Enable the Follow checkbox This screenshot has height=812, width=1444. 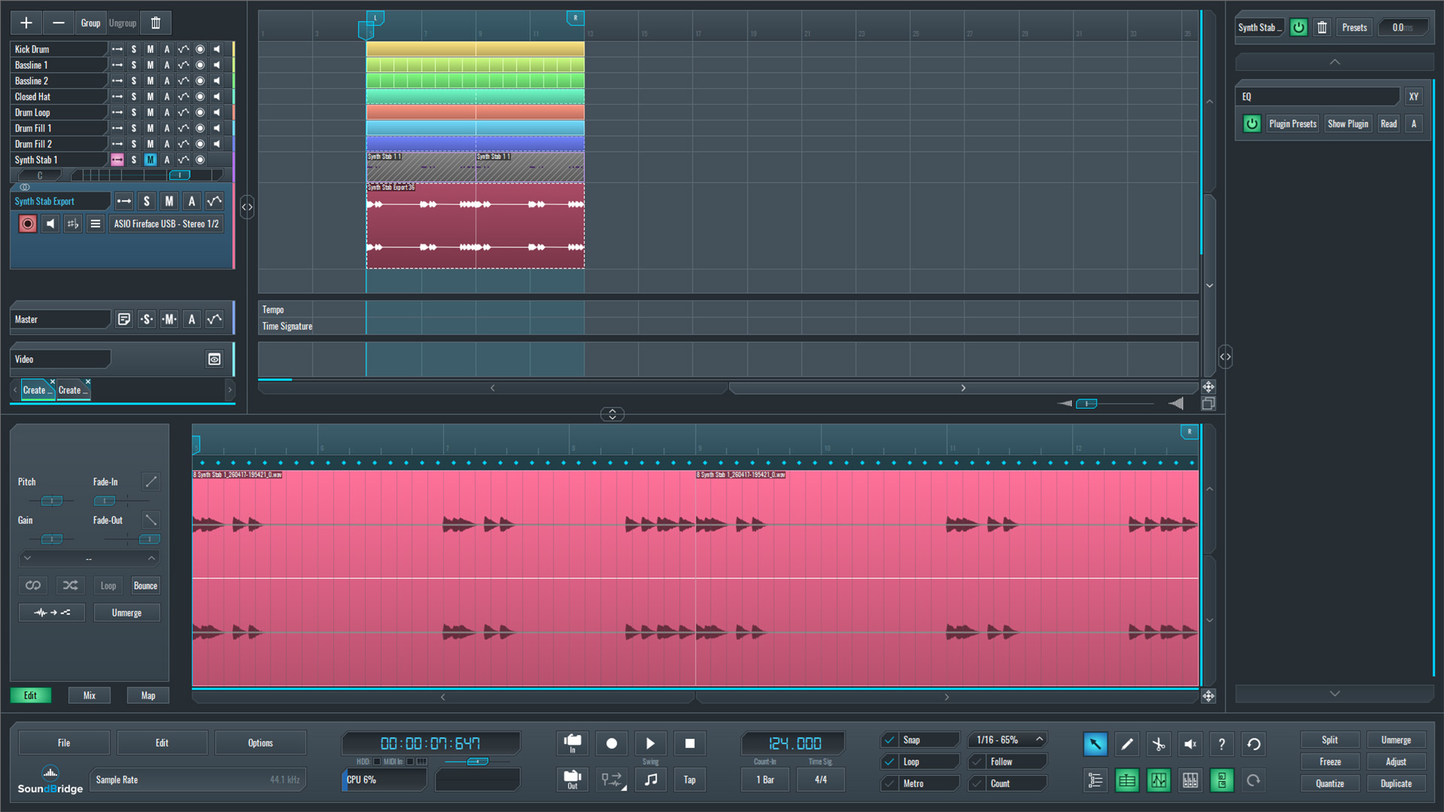tap(978, 762)
